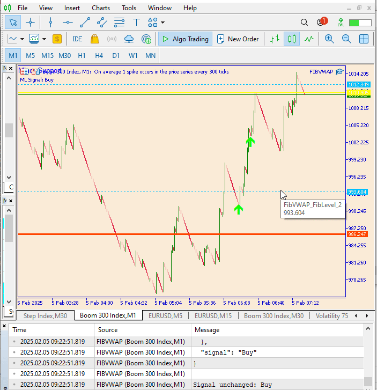377x390 pixels.
Task: Draw a vertical line
Action: click(51, 23)
